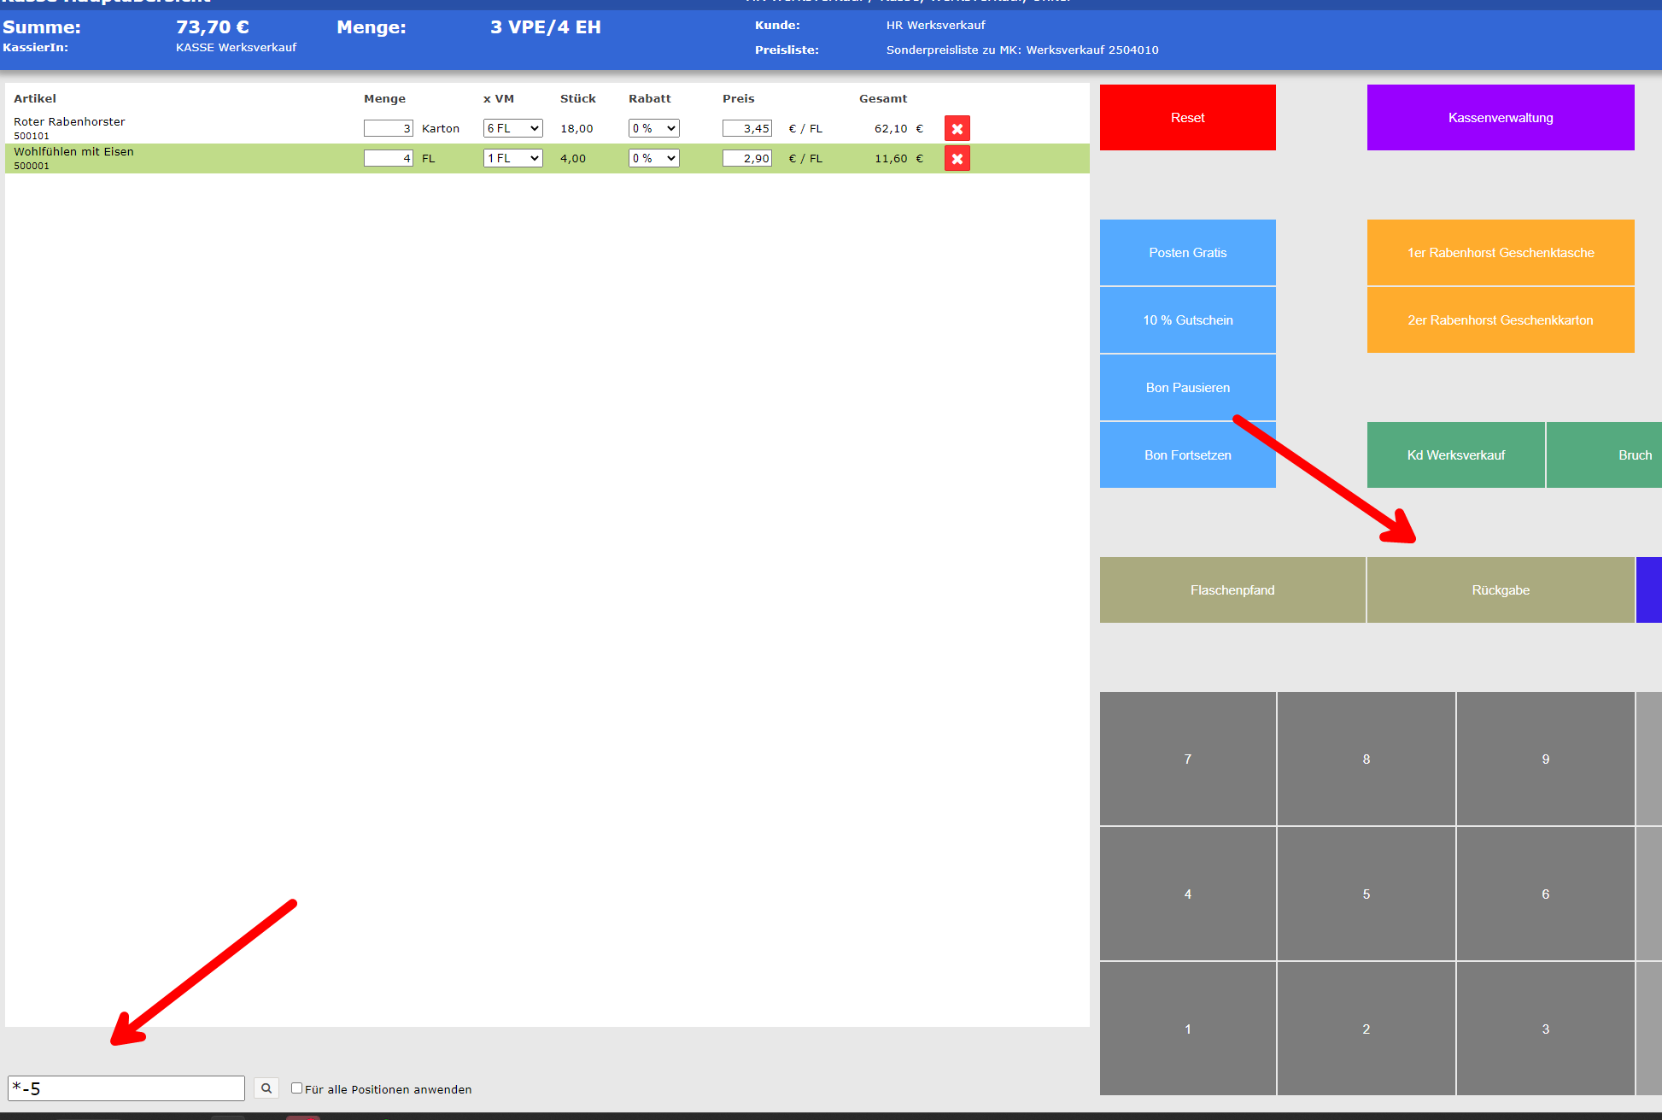The image size is (1662, 1120).
Task: Expand the Roter Rabenhorster discount dropdown
Action: 653,129
